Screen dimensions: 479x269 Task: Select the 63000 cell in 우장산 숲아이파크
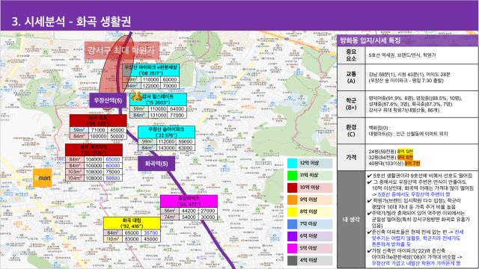tap(186, 148)
